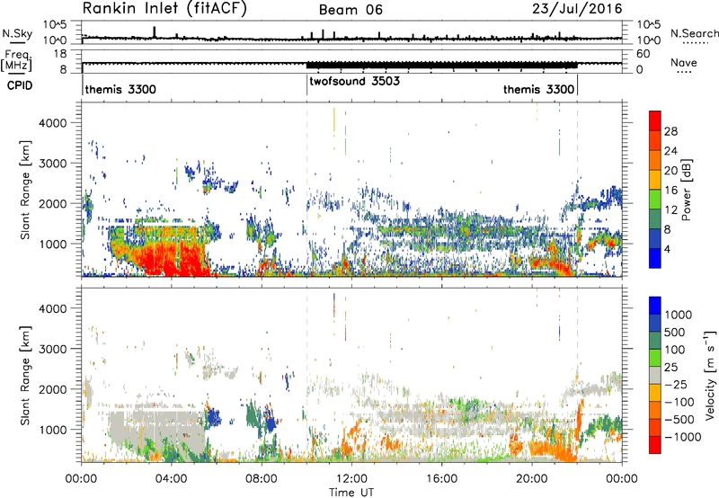Click the orange velocity patch near 21:00
The height and width of the screenshot is (498, 719).
pyautogui.click(x=553, y=449)
